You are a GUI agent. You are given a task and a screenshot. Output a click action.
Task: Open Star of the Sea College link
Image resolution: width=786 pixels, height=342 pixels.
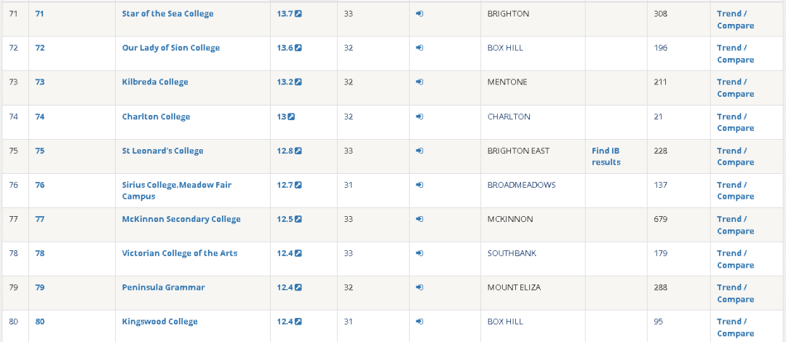[167, 14]
